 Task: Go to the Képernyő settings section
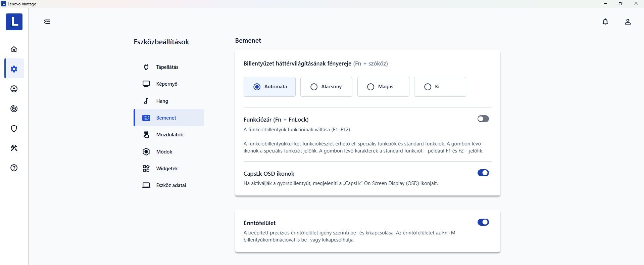click(x=166, y=84)
